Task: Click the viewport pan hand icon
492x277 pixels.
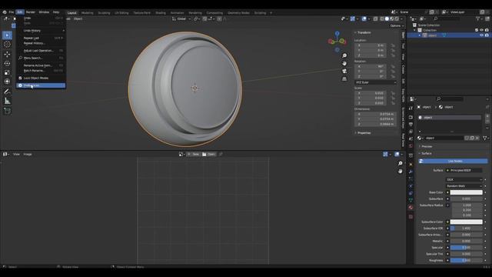Action: (x=344, y=63)
